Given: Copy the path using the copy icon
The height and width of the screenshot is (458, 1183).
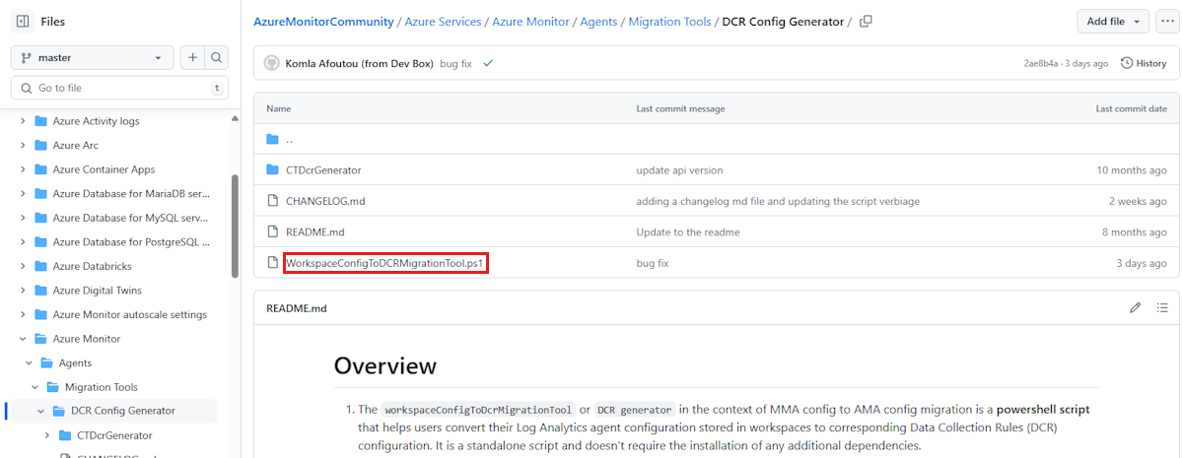Looking at the screenshot, I should pos(866,22).
